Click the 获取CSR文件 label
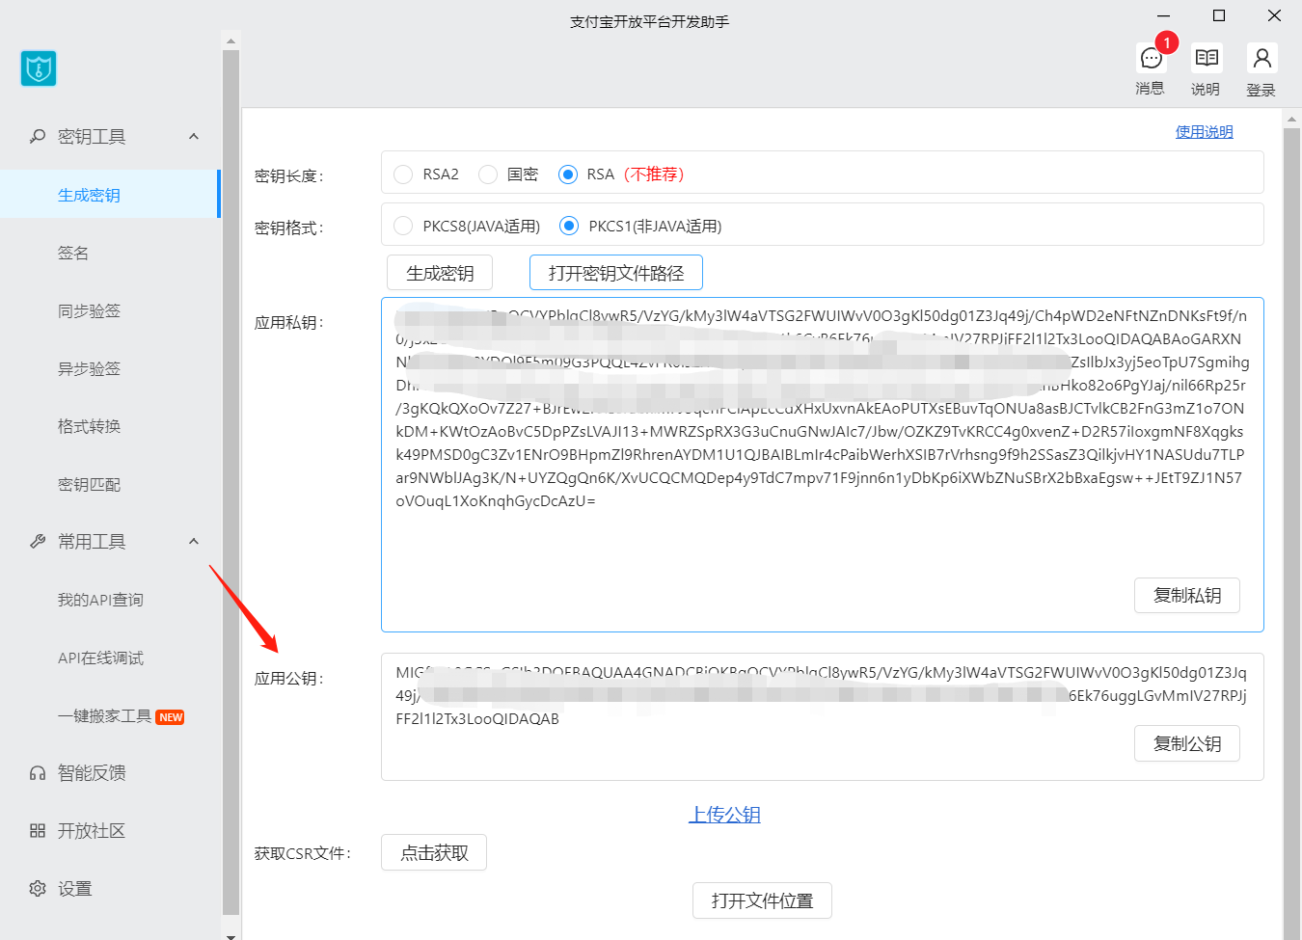This screenshot has height=940, width=1302. (303, 853)
